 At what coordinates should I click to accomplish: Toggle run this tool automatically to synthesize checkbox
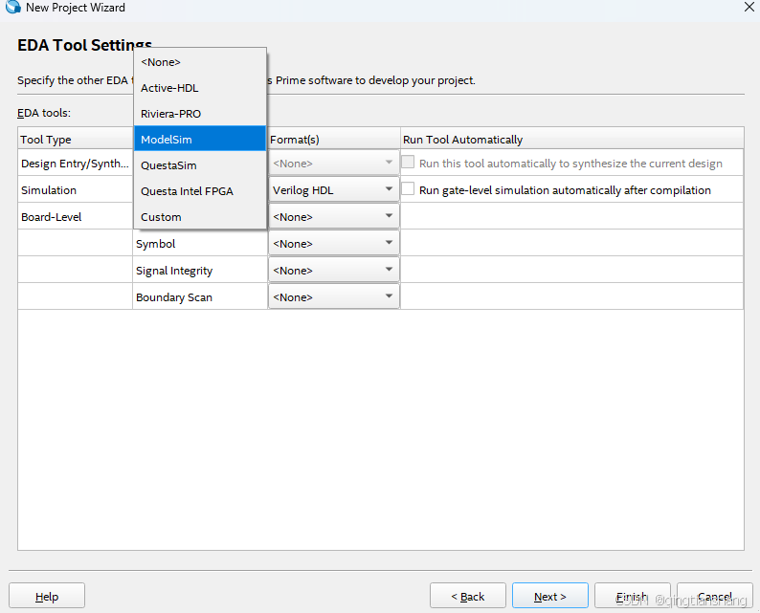tap(408, 163)
